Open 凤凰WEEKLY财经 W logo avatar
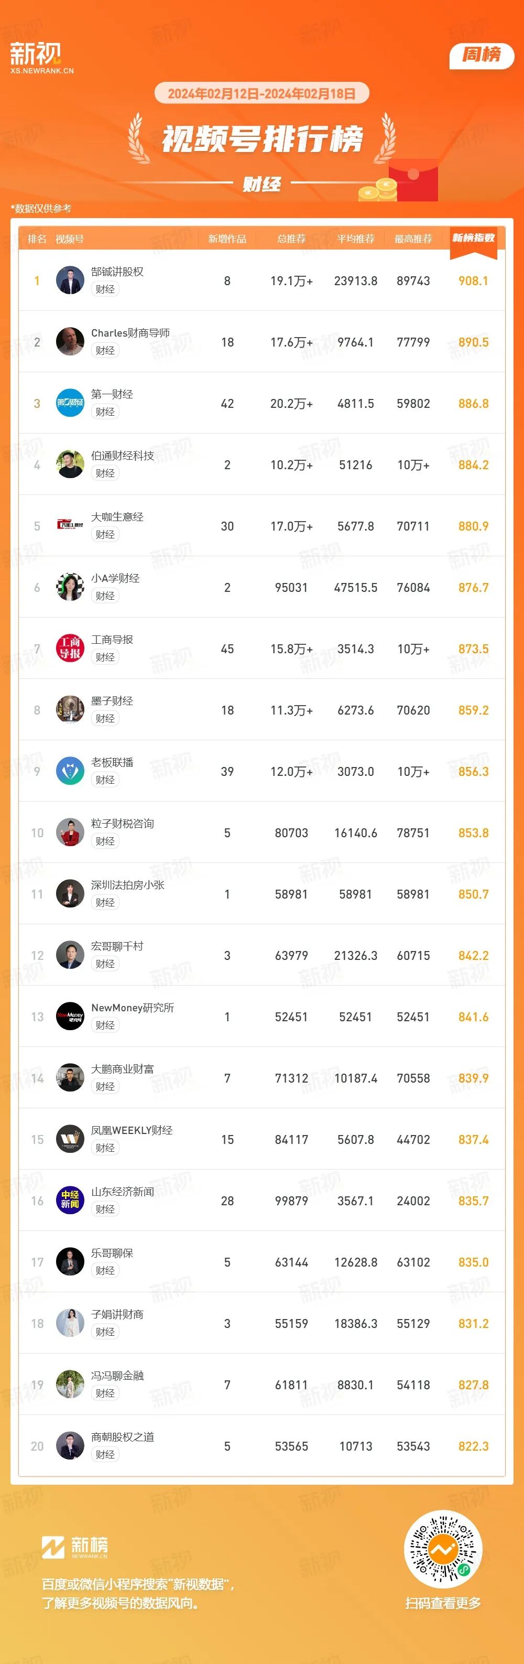The height and width of the screenshot is (1664, 524). tap(70, 1140)
